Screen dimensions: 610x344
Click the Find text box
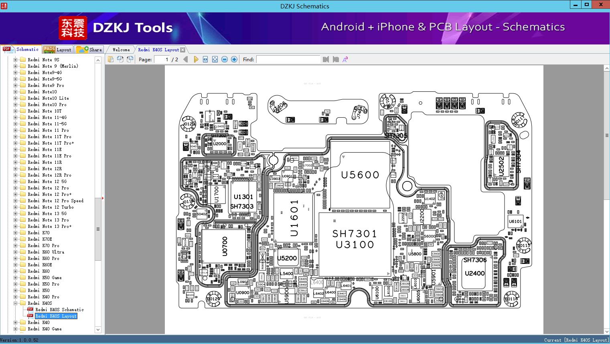pyautogui.click(x=288, y=59)
